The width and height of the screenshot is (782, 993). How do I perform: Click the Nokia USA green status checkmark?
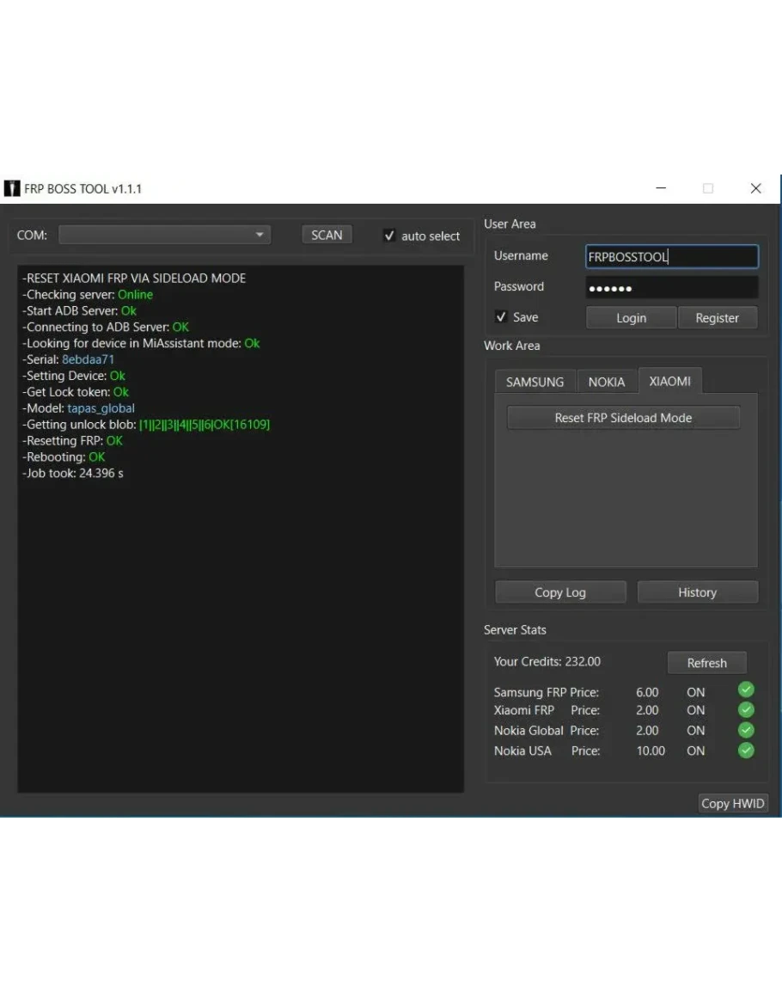(x=746, y=751)
